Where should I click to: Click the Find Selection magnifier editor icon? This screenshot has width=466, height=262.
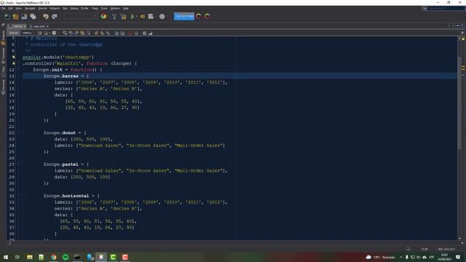click(x=65, y=33)
